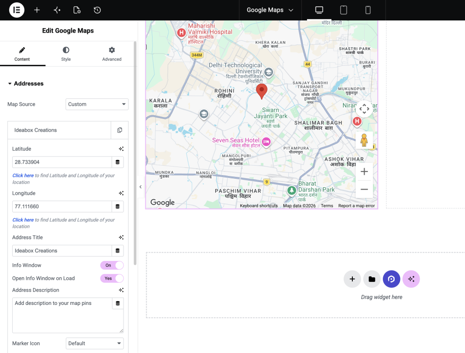Open map camera move controls
Screen dimensions: 465x353
click(364, 109)
